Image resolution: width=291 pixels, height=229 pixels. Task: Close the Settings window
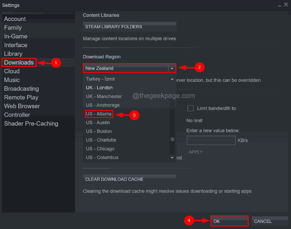pyautogui.click(x=286, y=4)
